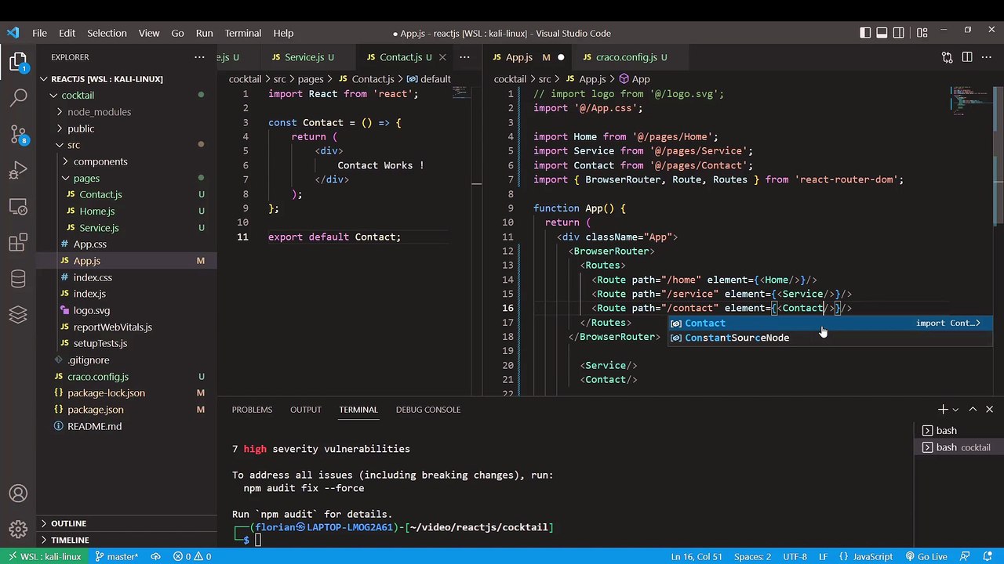This screenshot has height=564, width=1004.
Task: Expand the OUTLINE section
Action: 126,523
